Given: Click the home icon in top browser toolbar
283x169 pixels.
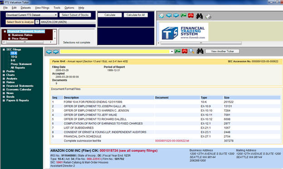Looking at the screenshot, I should [x=161, y=16].
